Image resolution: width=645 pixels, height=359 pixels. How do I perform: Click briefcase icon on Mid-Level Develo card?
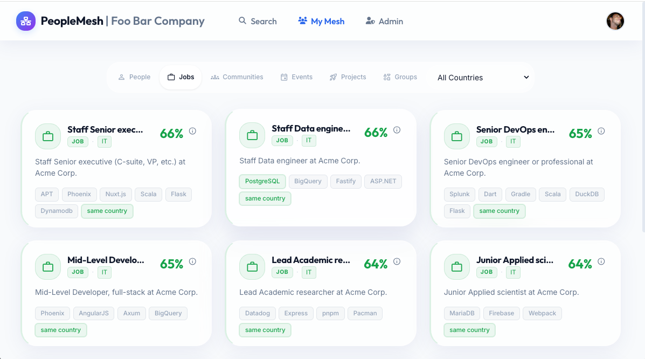click(48, 267)
